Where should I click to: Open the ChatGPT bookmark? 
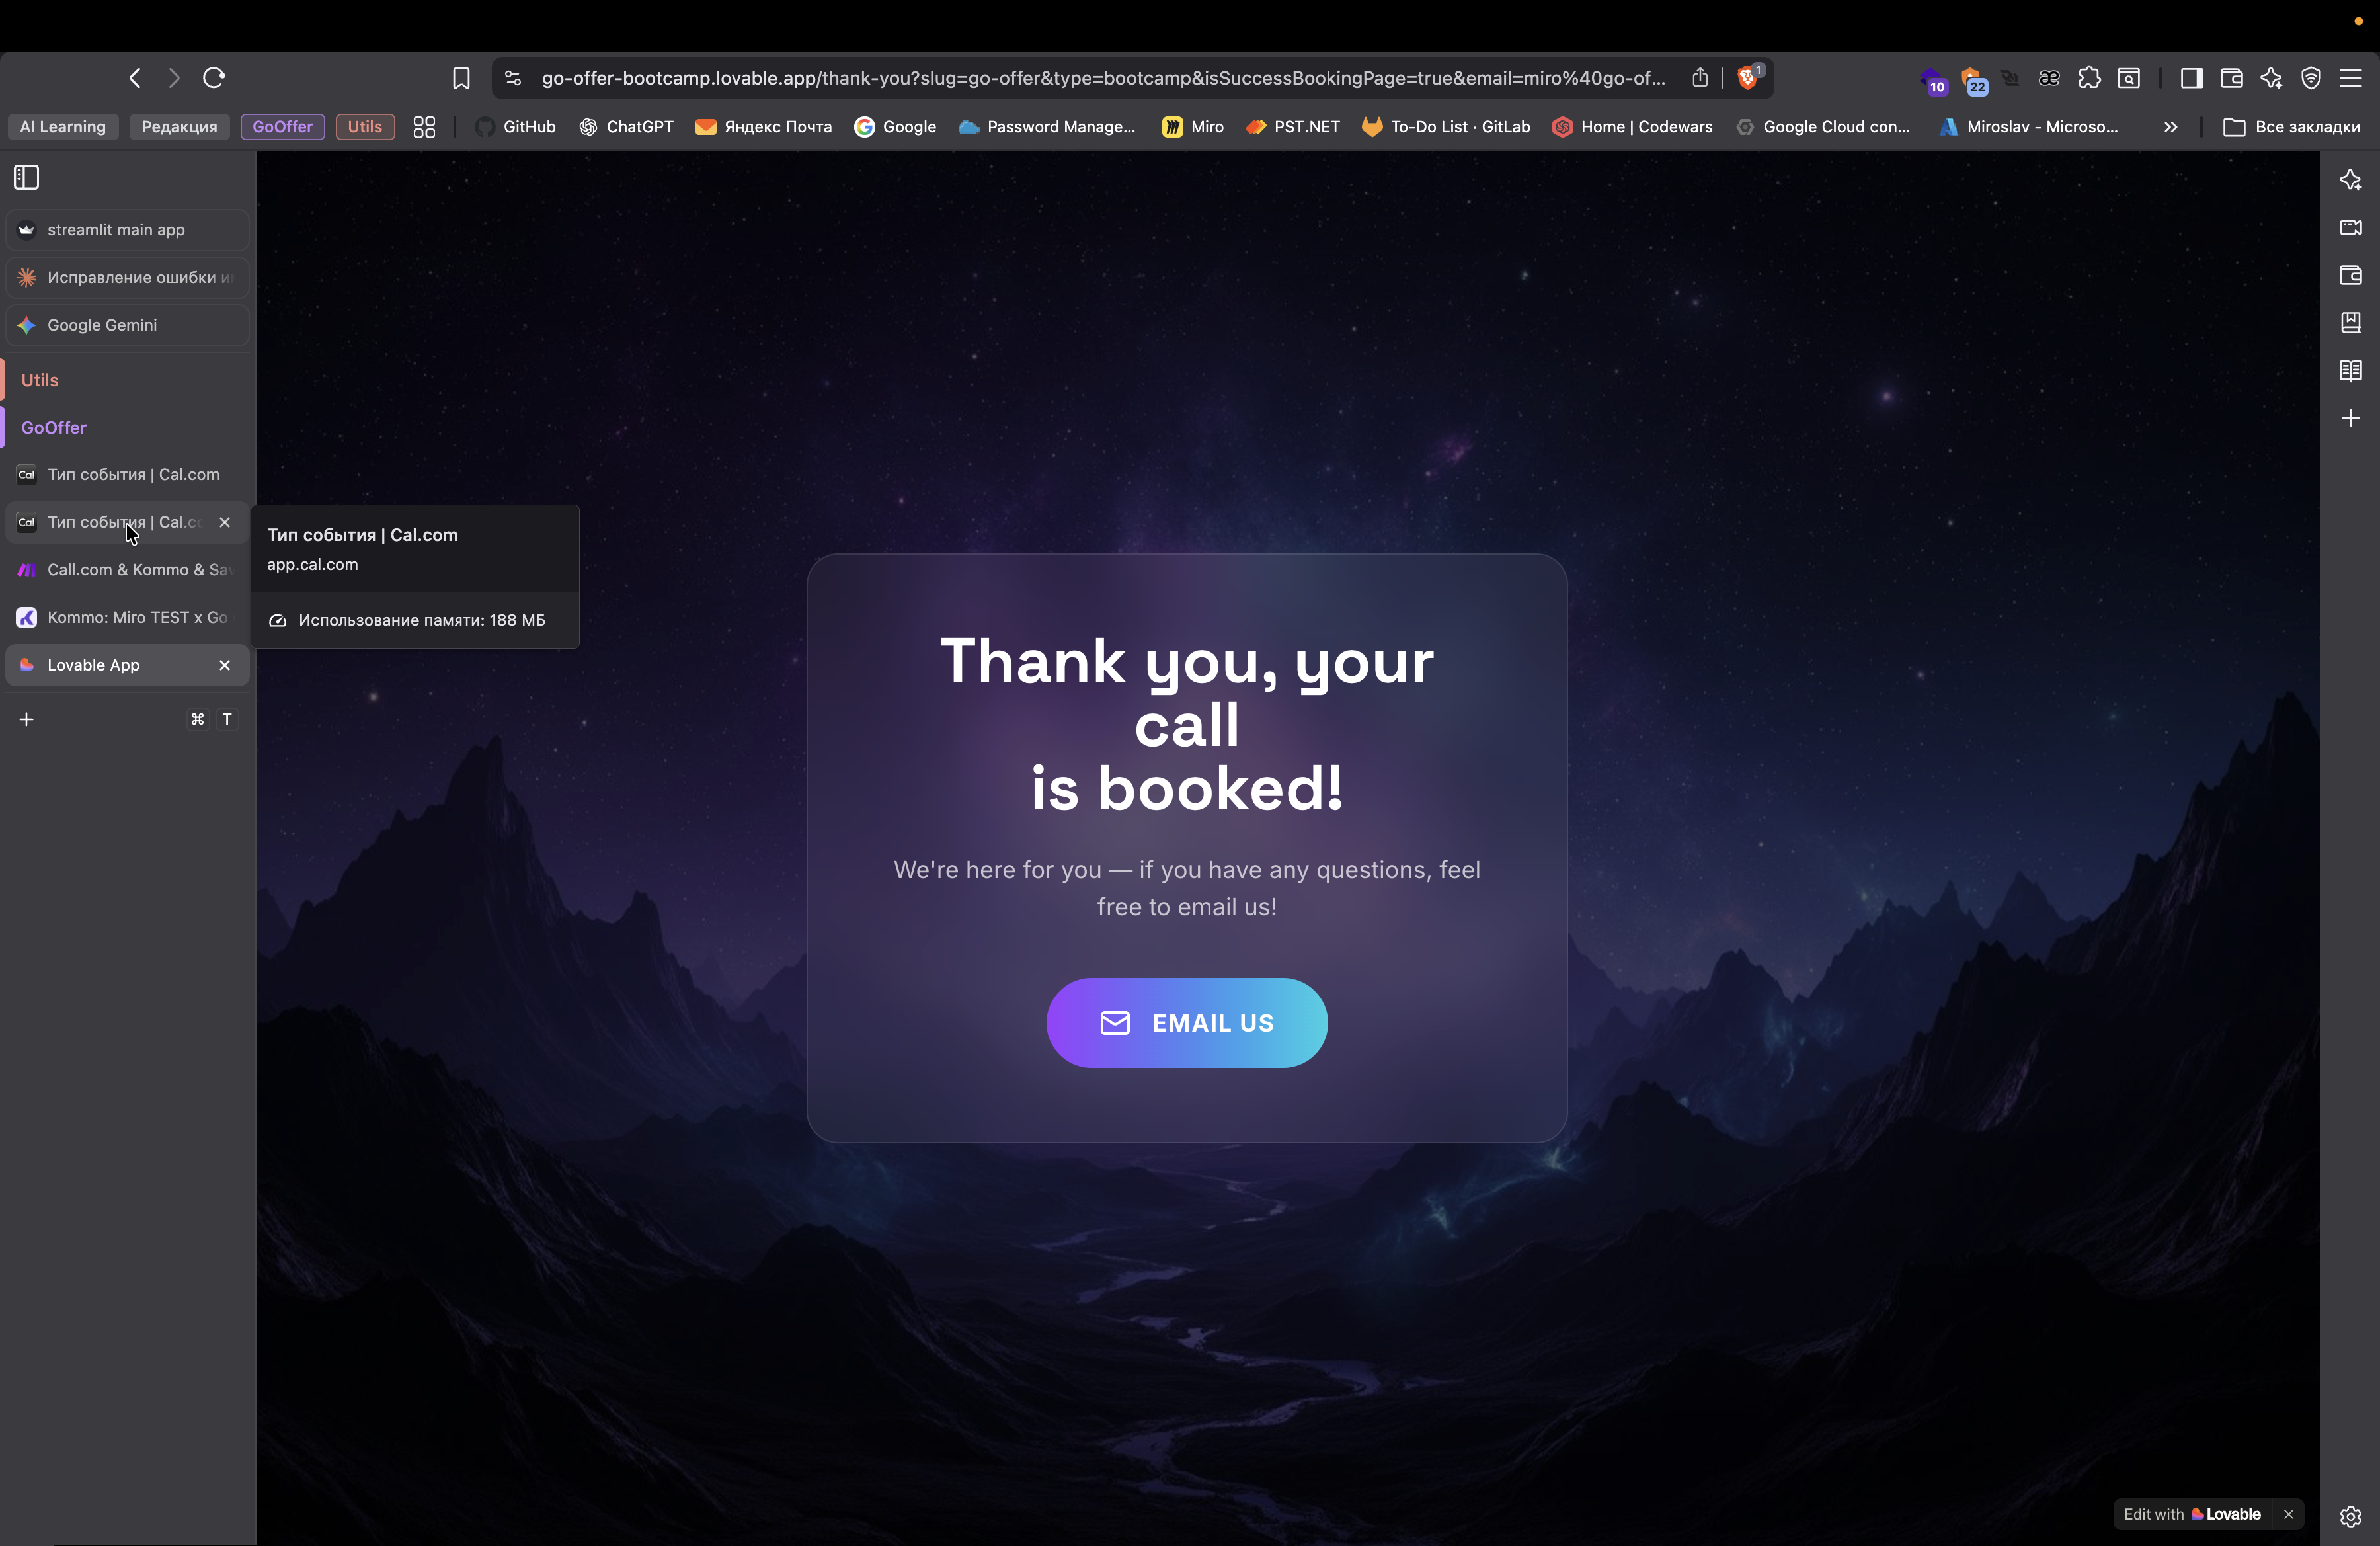point(627,127)
